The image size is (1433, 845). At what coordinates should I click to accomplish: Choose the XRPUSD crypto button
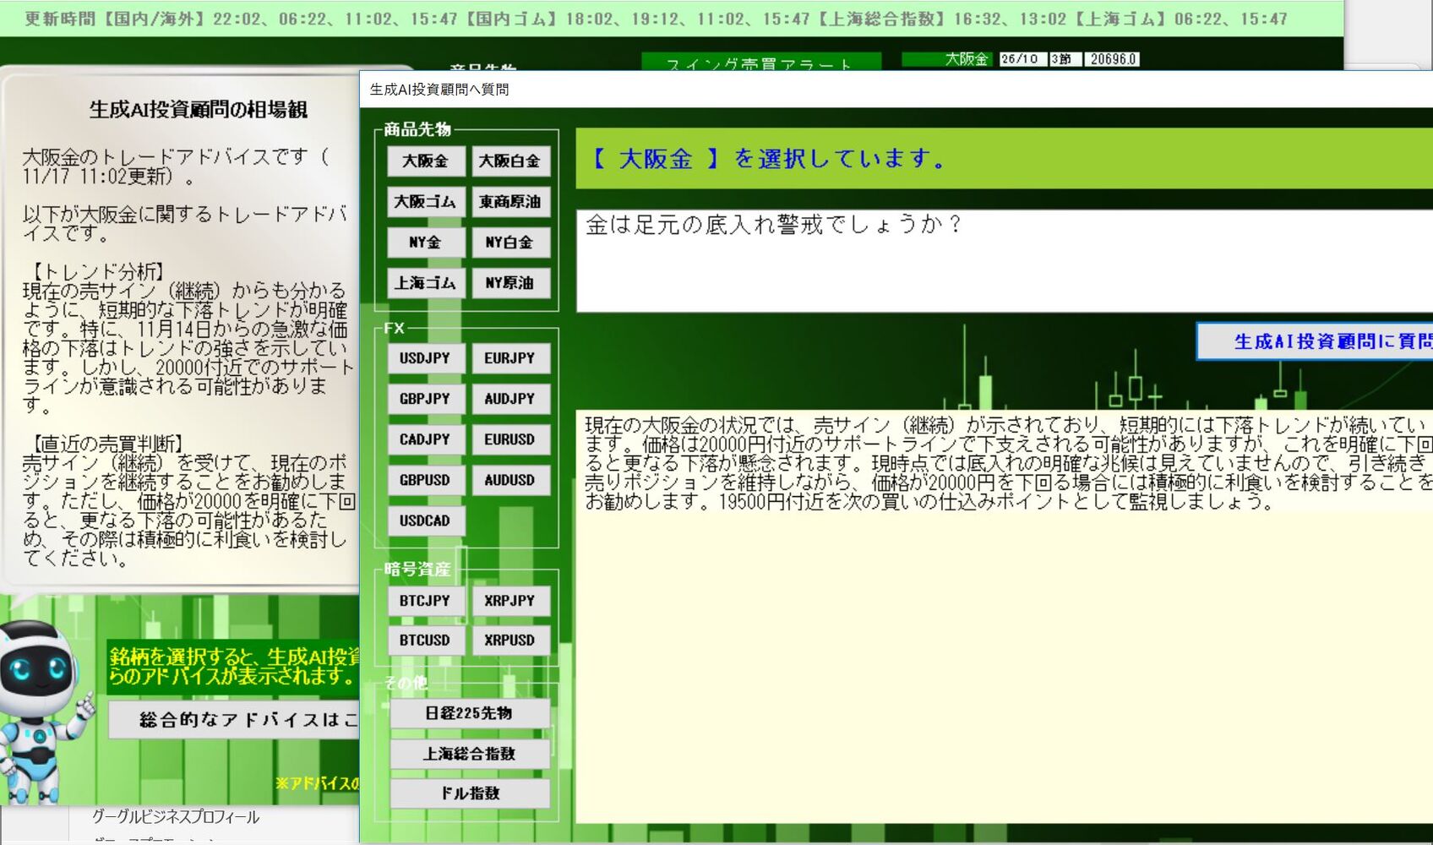(x=510, y=641)
